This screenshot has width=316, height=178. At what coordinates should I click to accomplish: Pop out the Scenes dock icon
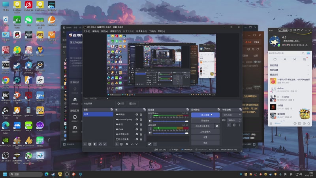(112, 110)
